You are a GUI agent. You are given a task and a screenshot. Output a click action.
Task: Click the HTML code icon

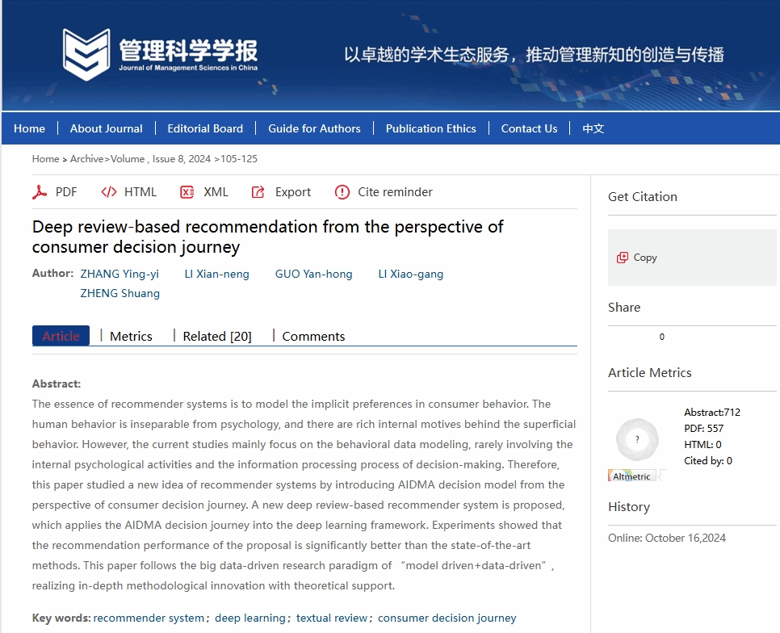(109, 192)
